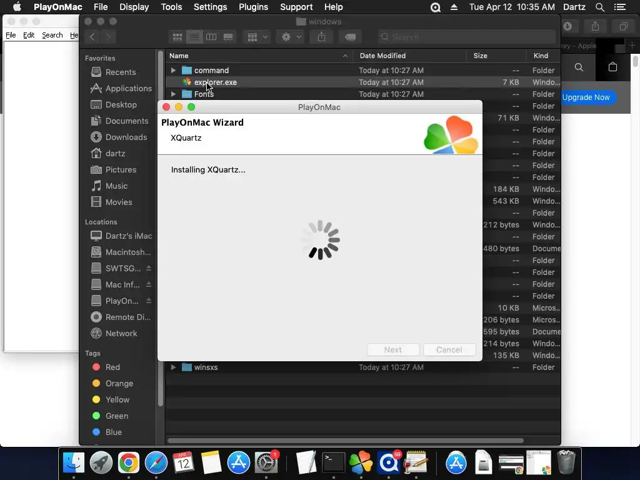Select Dartz's iMac location

[121, 236]
